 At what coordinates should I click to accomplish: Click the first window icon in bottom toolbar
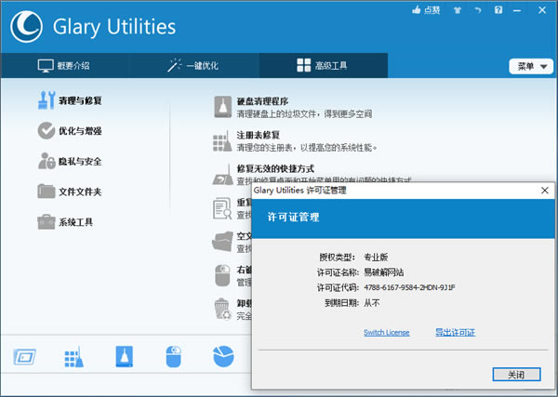click(26, 356)
